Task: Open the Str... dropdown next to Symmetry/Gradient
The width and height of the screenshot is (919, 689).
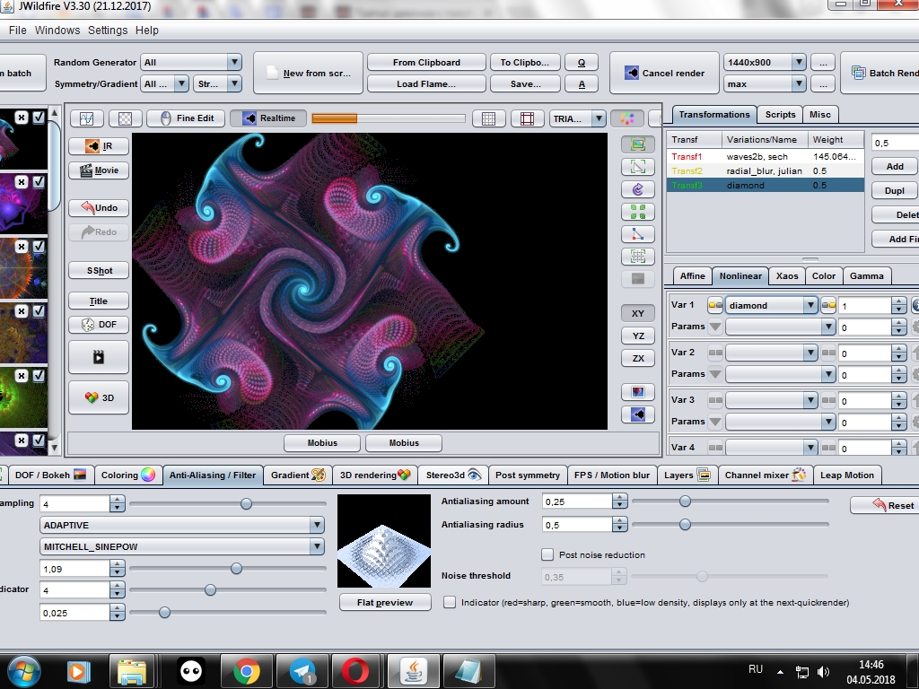Action: coord(218,83)
